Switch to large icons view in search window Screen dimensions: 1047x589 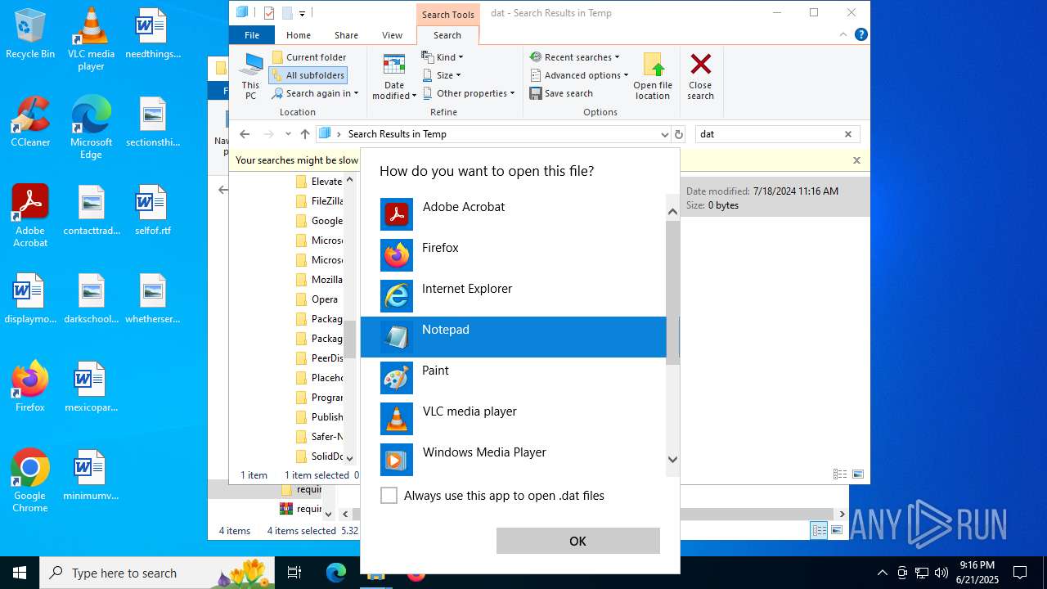pyautogui.click(x=858, y=474)
